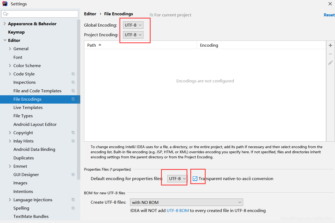The height and width of the screenshot is (223, 335).
Task: Click the IntelliJ IDEA logo in title bar
Action: click(5, 4)
